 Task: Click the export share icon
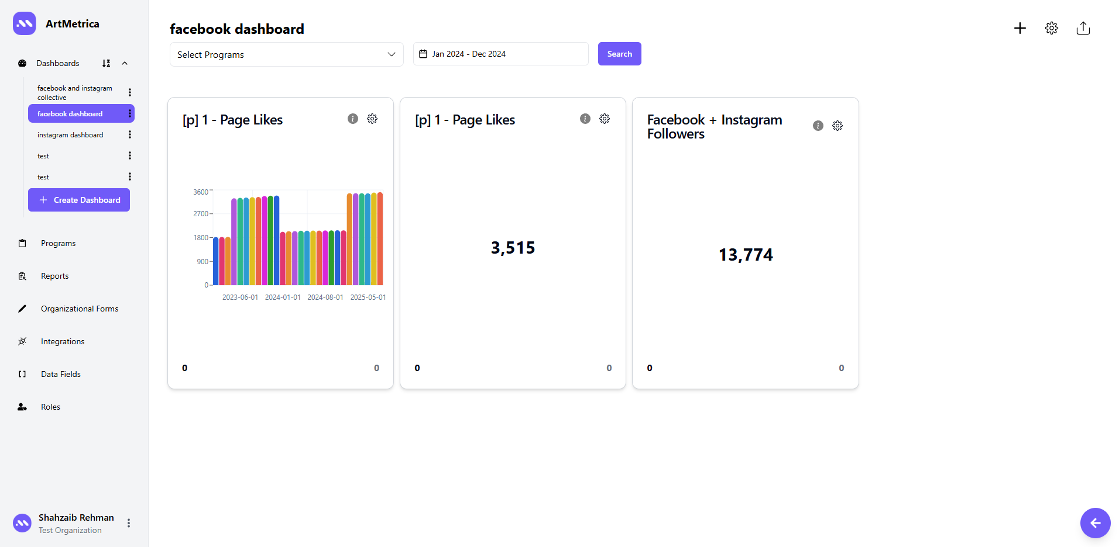coord(1083,28)
